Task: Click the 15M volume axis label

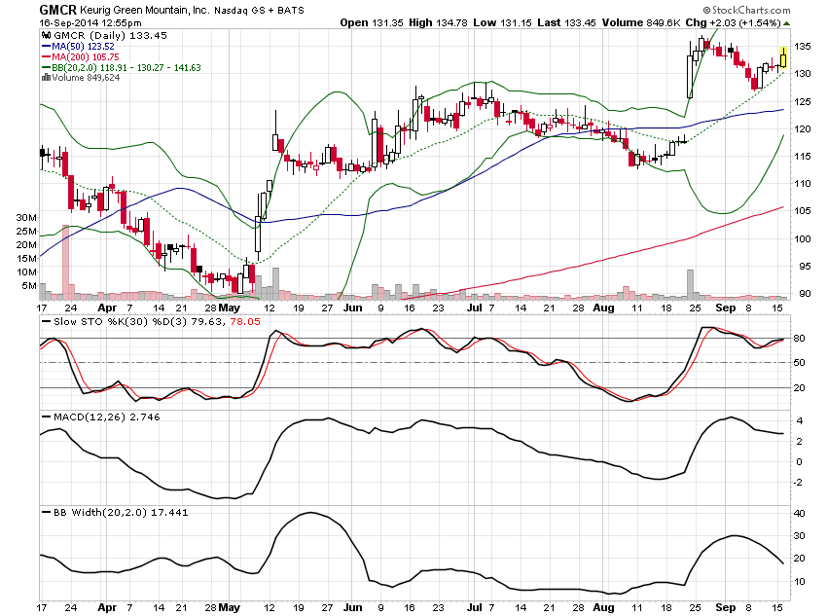Action: pyautogui.click(x=26, y=259)
